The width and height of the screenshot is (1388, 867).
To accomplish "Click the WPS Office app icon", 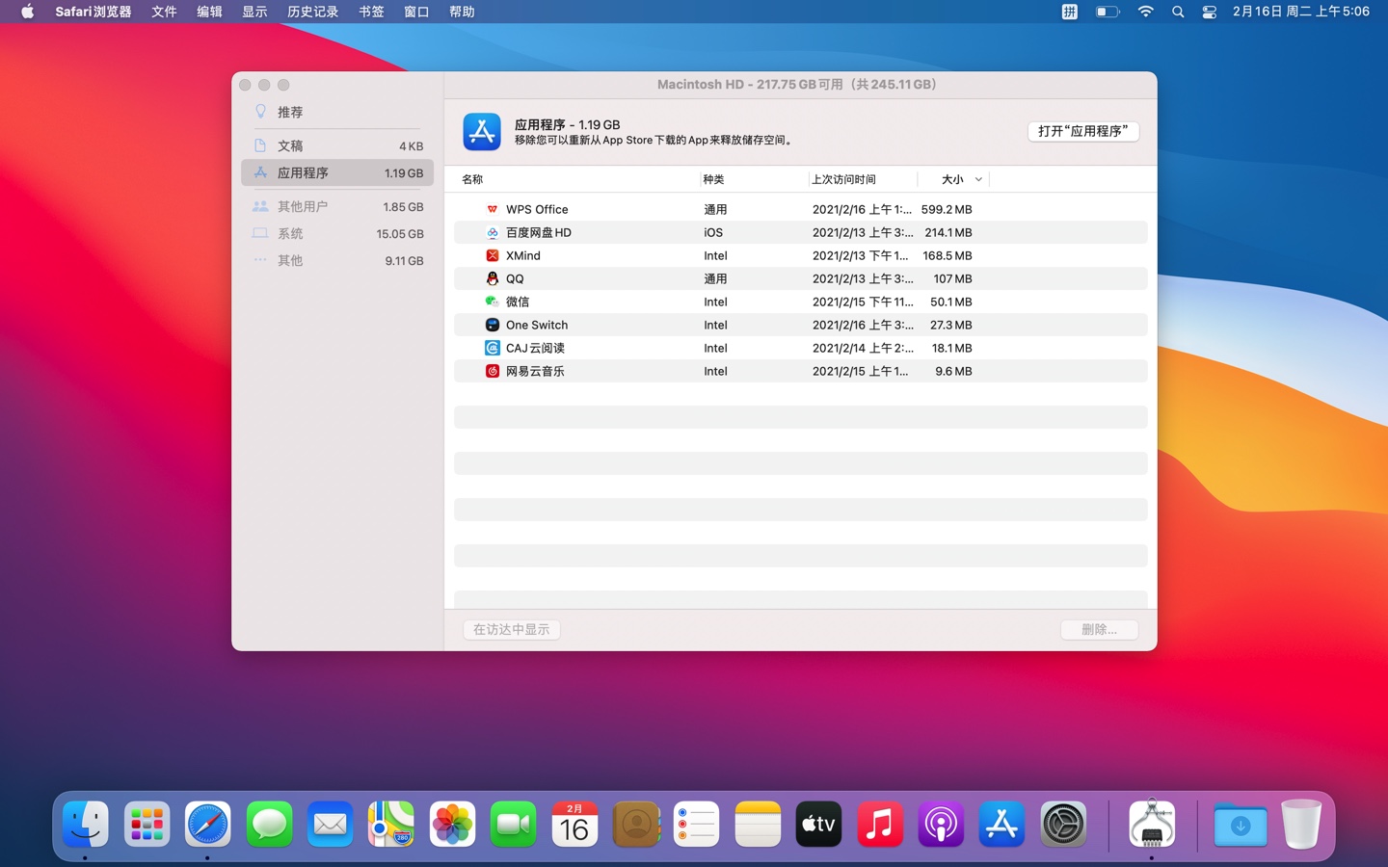I will click(492, 209).
